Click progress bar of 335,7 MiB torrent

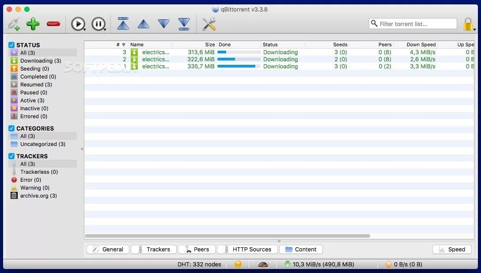pos(239,67)
